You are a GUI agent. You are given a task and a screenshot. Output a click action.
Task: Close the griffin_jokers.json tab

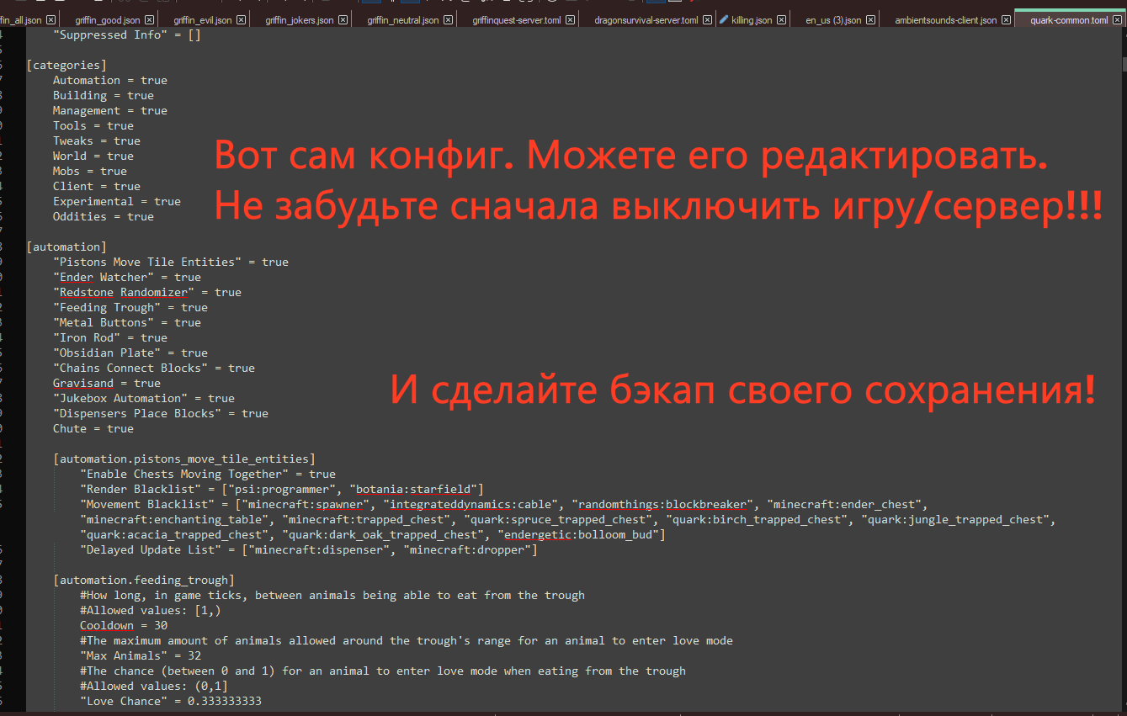point(344,19)
